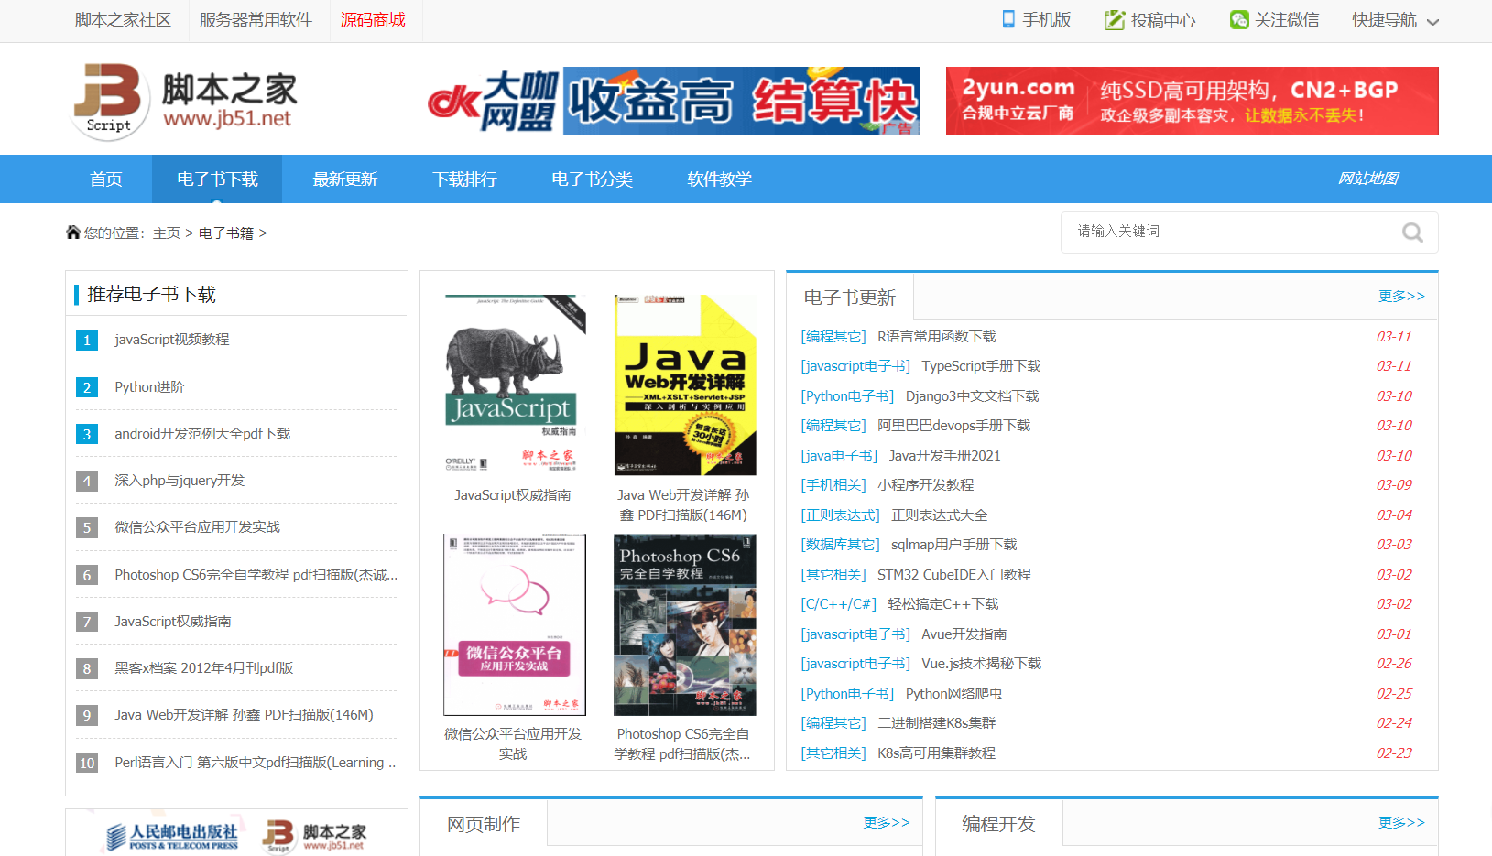The height and width of the screenshot is (856, 1492).
Task: Open K8s高可用集群教程 entry
Action: pos(937,753)
